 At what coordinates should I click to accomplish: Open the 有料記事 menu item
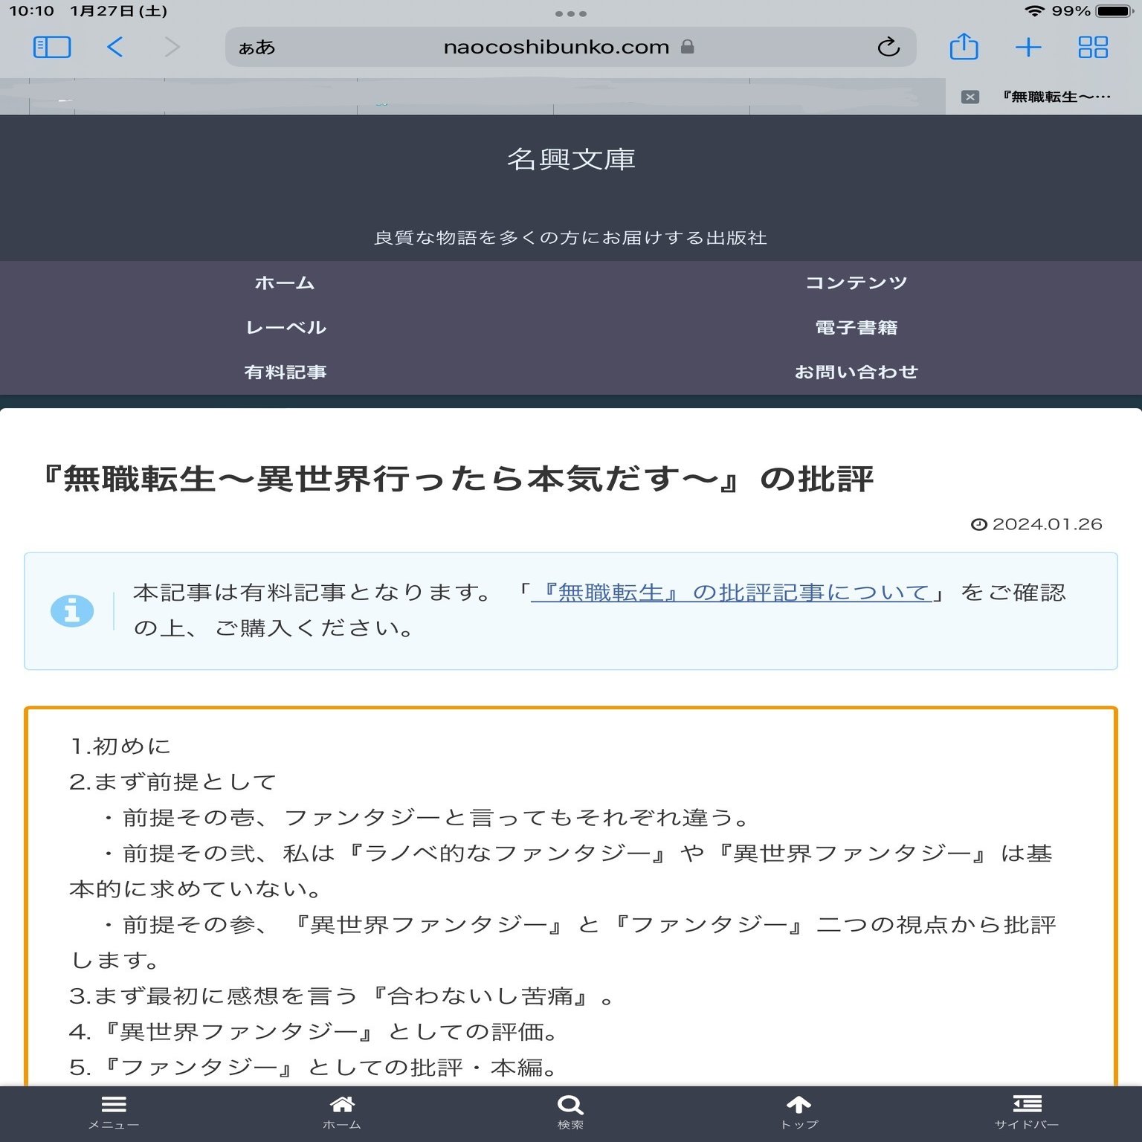285,372
